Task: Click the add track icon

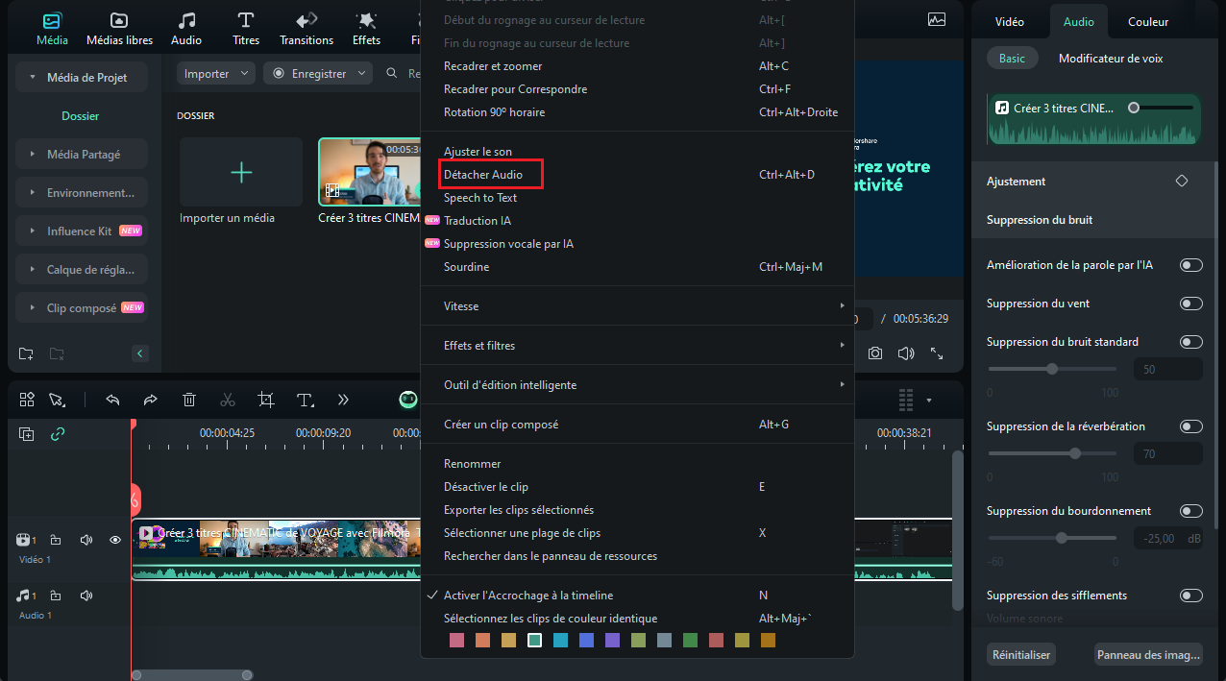Action: [x=27, y=434]
